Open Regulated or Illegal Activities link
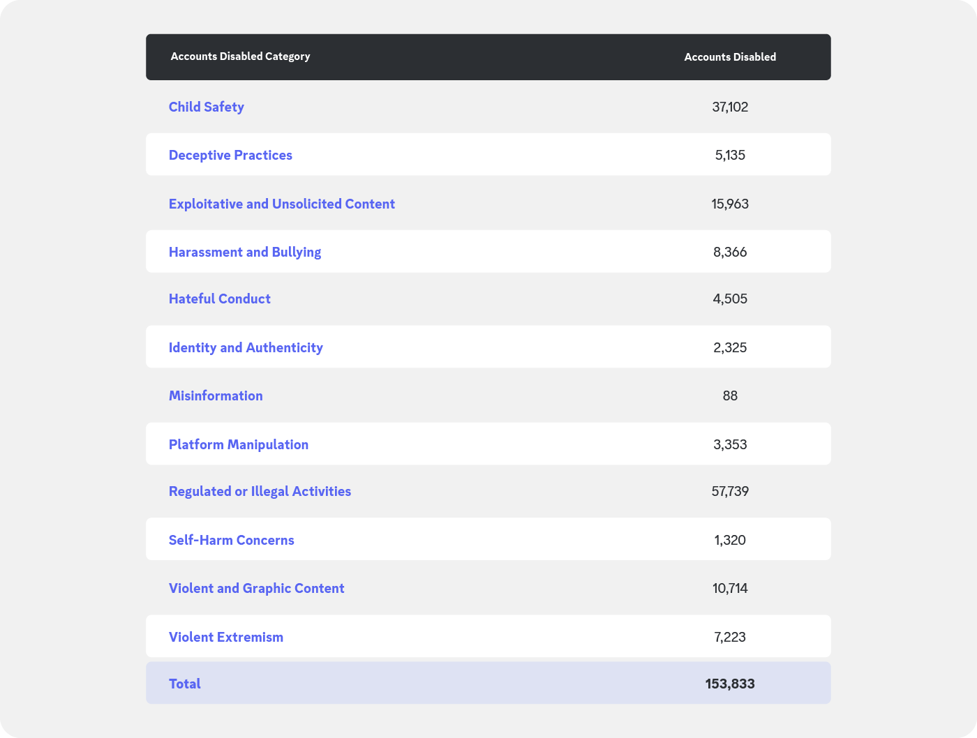The image size is (977, 738). pos(260,491)
